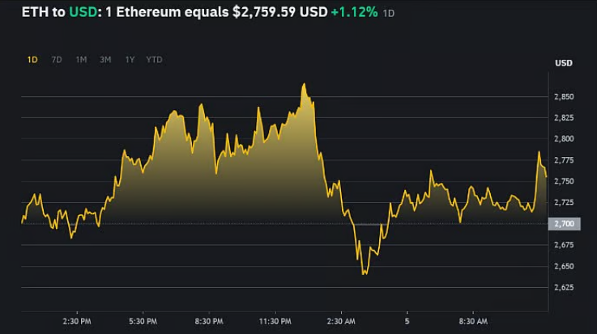Click the 2,625 price axis label

pyautogui.click(x=563, y=287)
